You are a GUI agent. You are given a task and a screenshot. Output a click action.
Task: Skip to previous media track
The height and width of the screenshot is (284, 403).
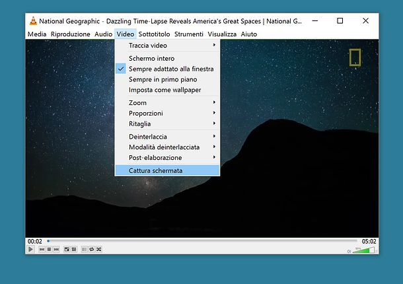(x=42, y=249)
